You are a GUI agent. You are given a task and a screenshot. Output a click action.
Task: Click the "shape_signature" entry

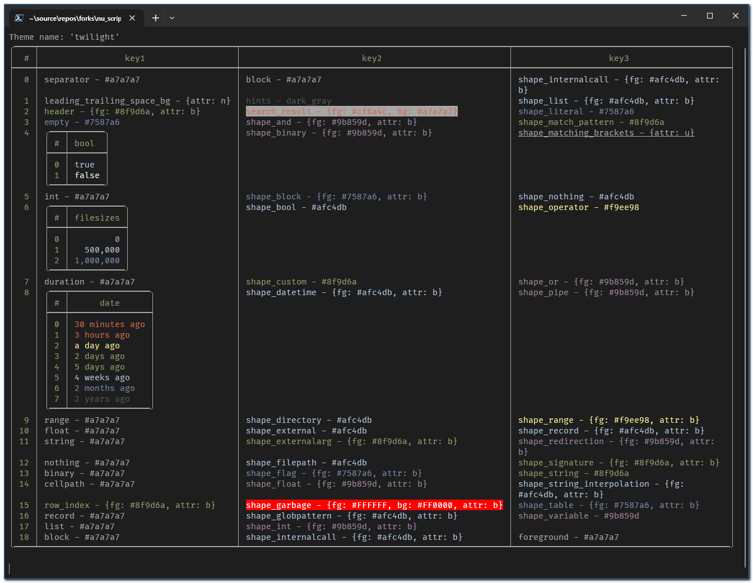click(x=619, y=463)
